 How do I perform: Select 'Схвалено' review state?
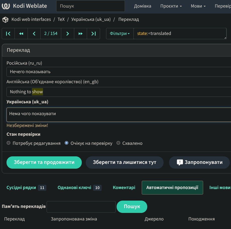coord(118,143)
